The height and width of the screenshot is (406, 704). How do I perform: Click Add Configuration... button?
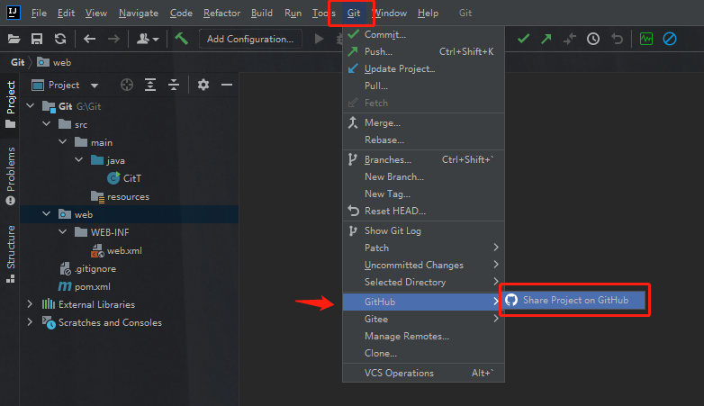point(250,39)
